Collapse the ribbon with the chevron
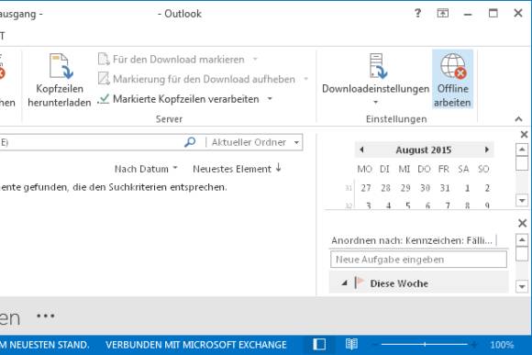The height and width of the screenshot is (355, 532). tap(518, 119)
